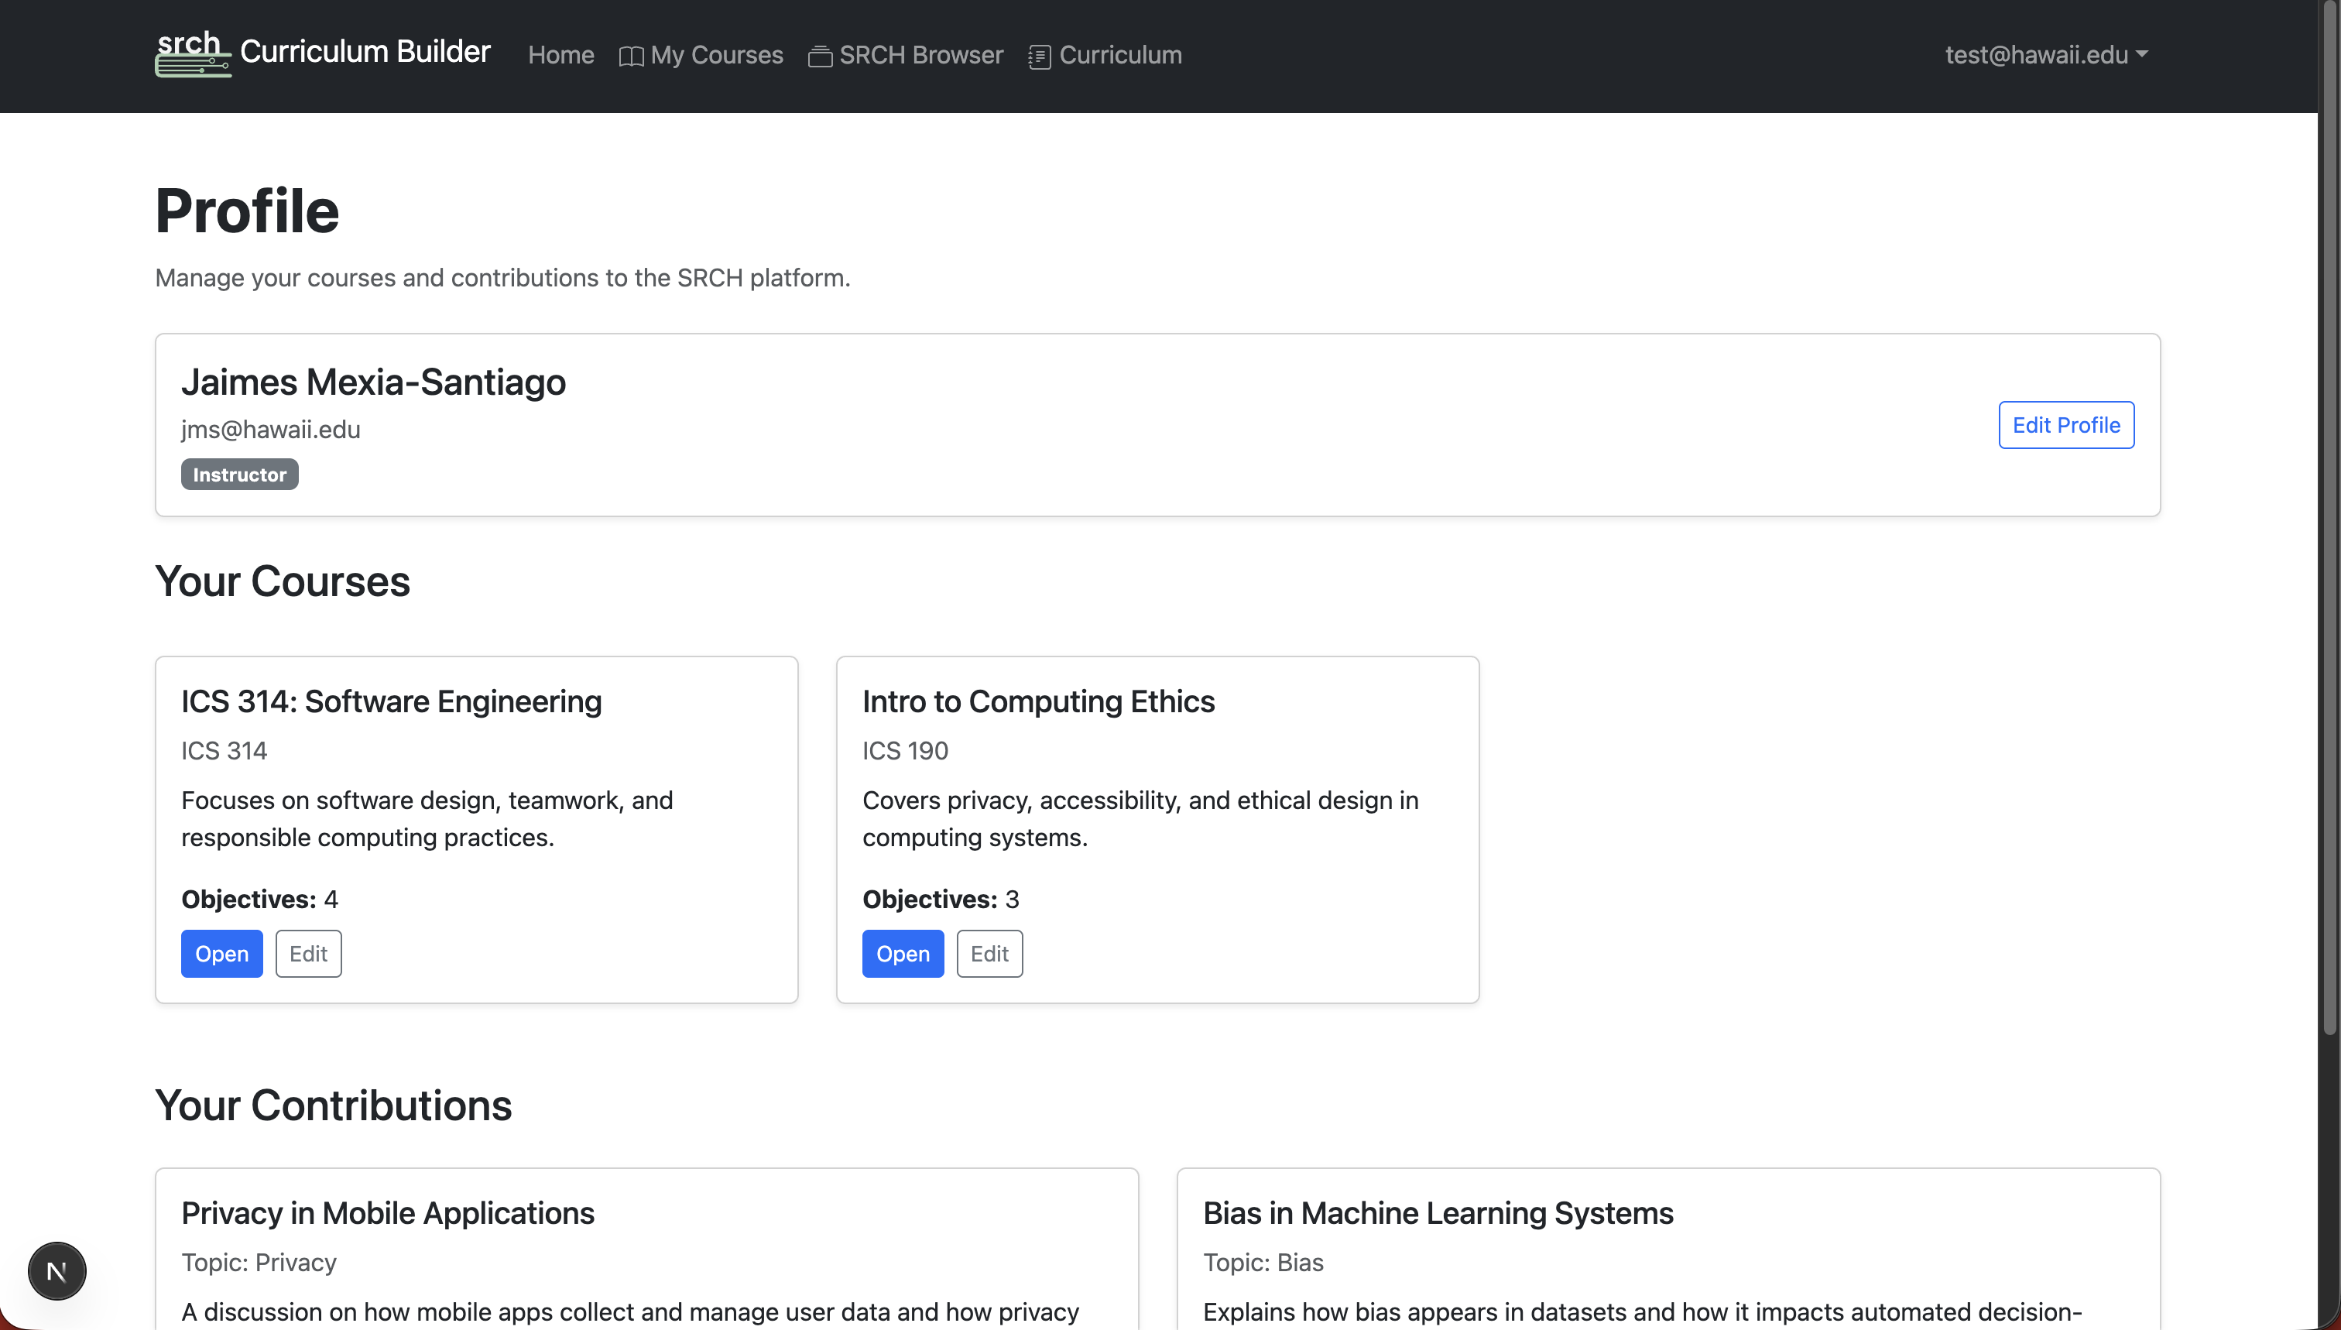Go to the Home nav item
This screenshot has width=2341, height=1330.
[560, 55]
